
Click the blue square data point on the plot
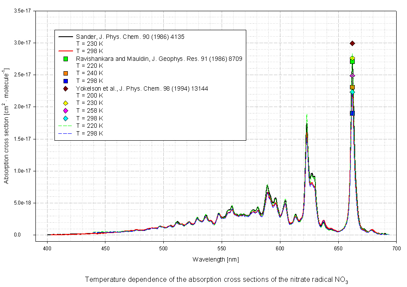pyautogui.click(x=352, y=113)
